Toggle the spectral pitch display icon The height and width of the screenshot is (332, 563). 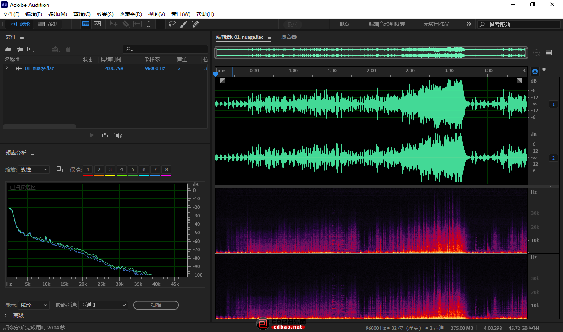[x=97, y=24]
